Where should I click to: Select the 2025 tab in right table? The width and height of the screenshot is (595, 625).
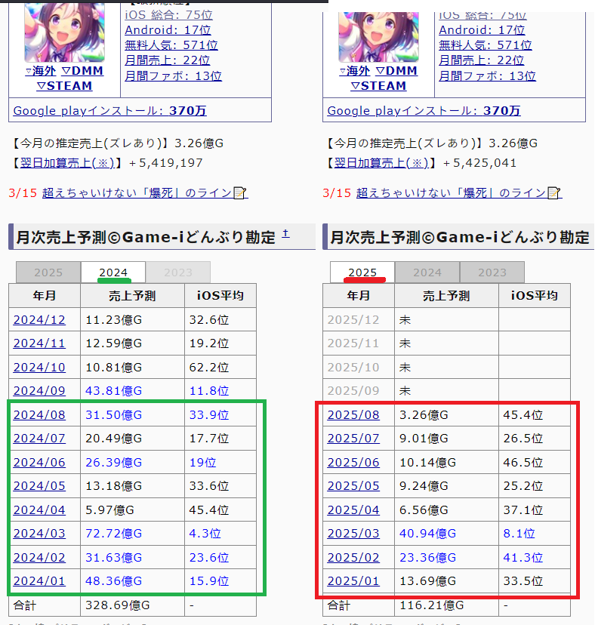click(362, 272)
